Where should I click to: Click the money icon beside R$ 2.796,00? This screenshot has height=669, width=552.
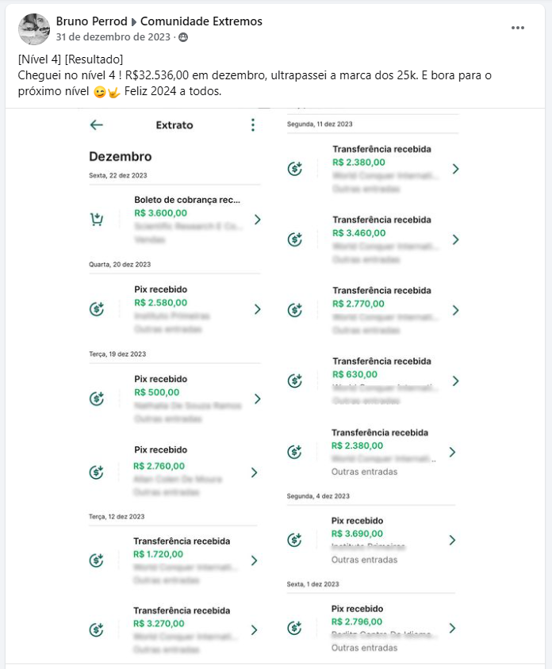tap(294, 628)
